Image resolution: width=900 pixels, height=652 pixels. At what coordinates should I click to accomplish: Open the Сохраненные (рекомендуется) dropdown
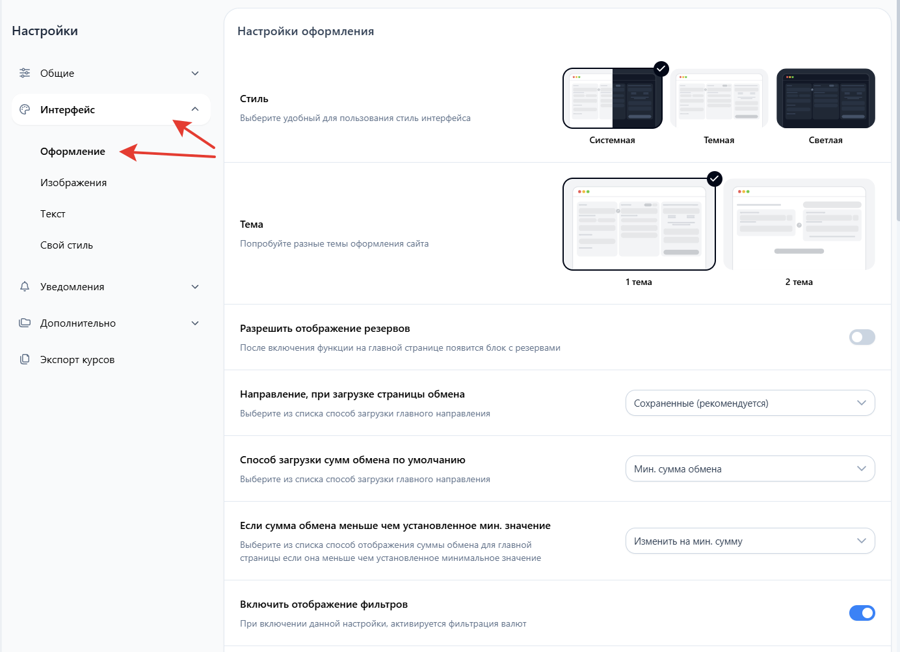coord(750,403)
